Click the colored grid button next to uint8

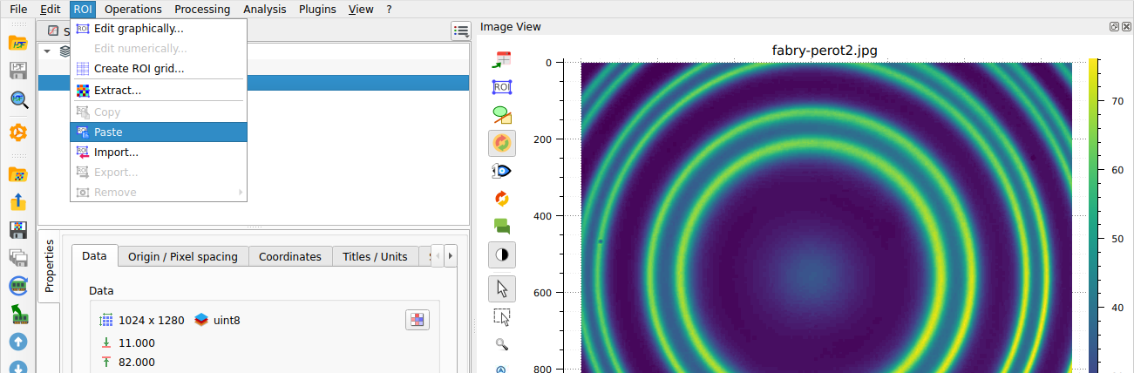[418, 320]
